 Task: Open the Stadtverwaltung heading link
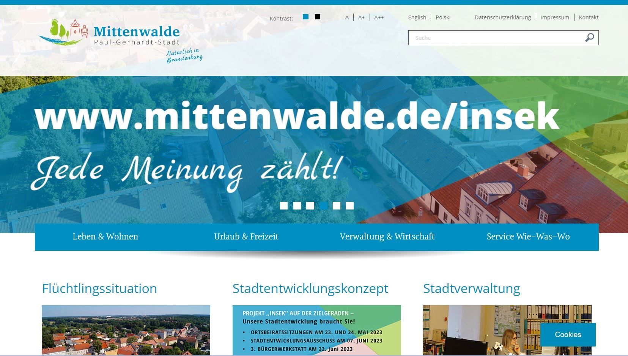pos(471,288)
